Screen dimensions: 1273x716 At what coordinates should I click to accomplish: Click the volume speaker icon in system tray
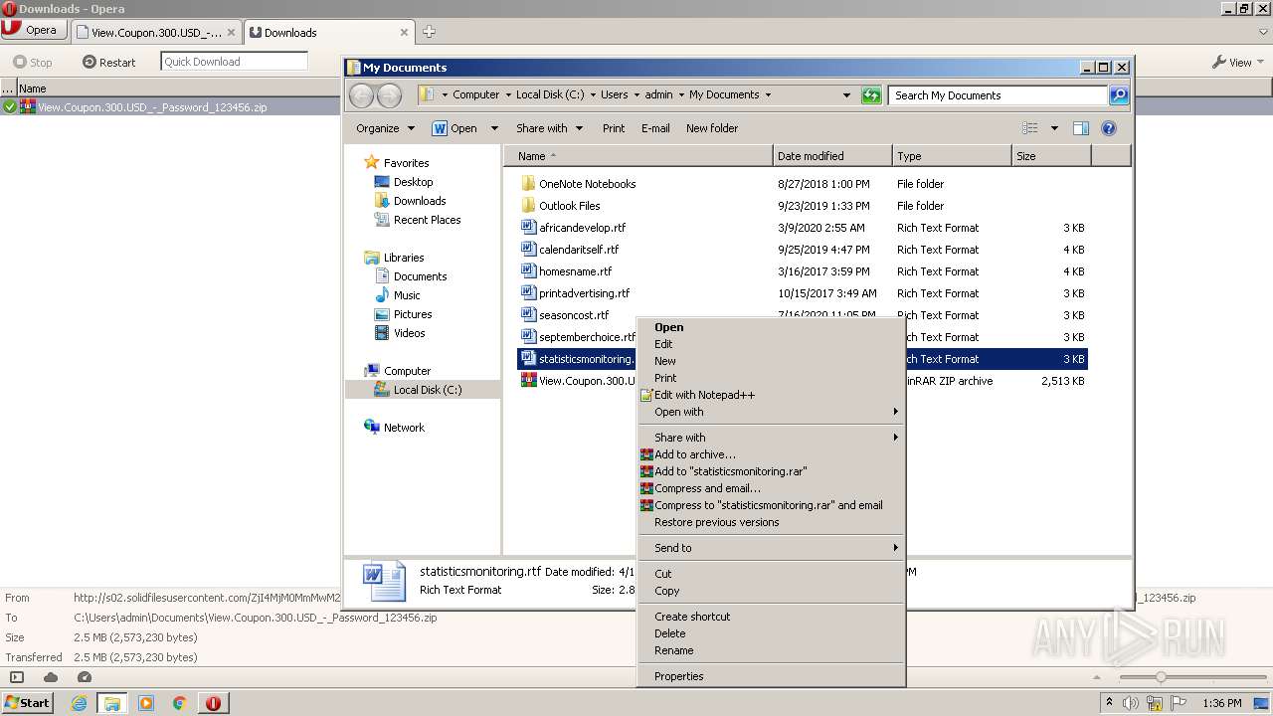point(1132,703)
